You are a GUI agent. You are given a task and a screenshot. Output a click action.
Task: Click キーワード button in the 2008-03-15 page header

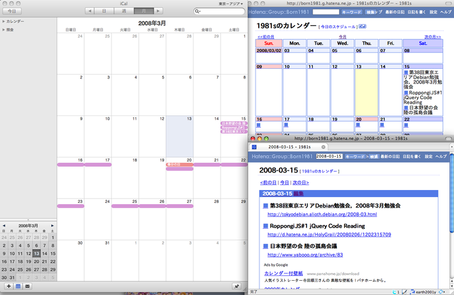(355, 156)
